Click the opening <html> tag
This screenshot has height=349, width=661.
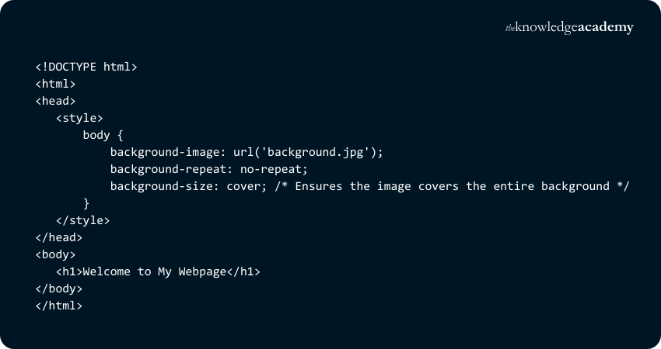(55, 84)
